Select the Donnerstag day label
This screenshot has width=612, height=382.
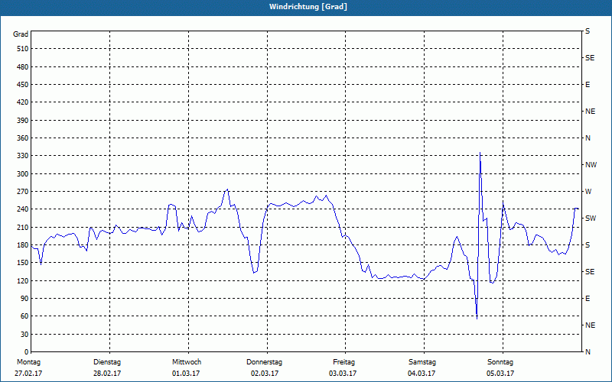(264, 362)
